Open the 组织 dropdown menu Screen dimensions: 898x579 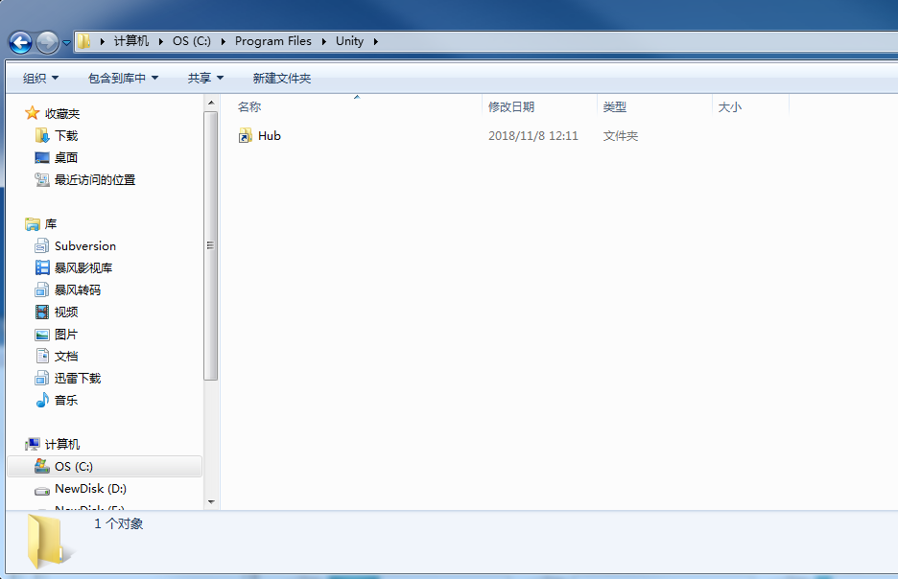point(38,78)
